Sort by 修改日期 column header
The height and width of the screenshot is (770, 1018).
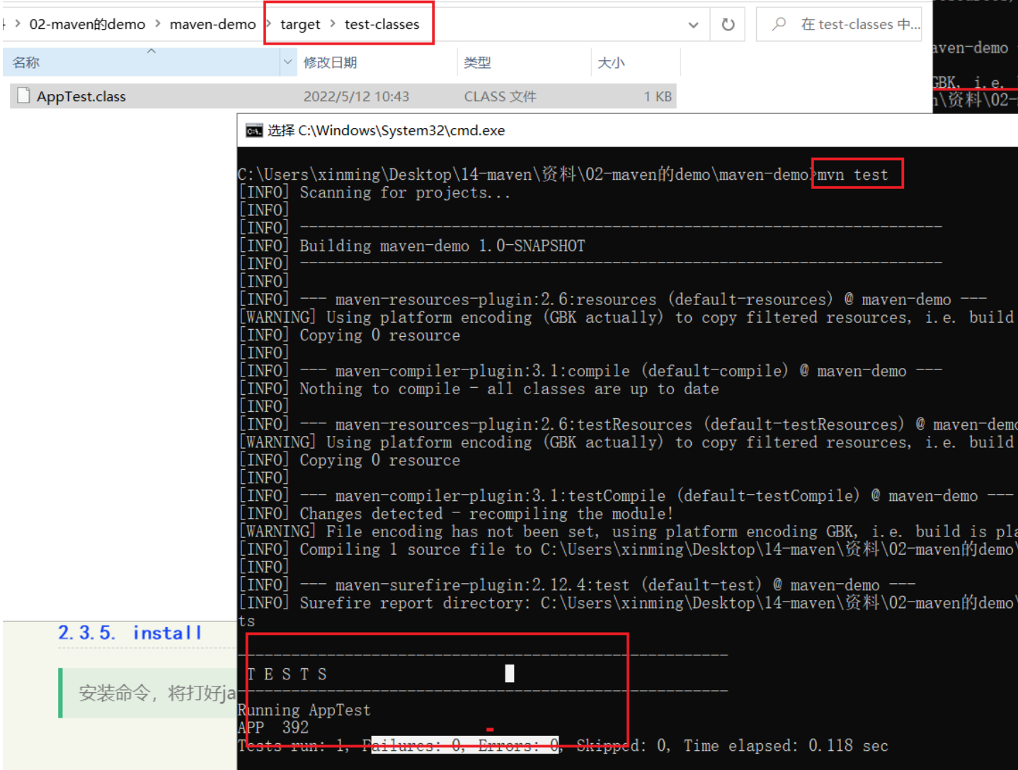click(x=330, y=62)
